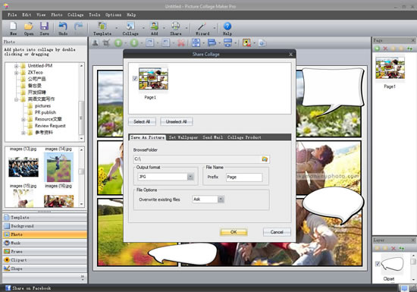The height and width of the screenshot is (292, 417).
Task: Open the Share toolbar icon
Action: (176, 27)
